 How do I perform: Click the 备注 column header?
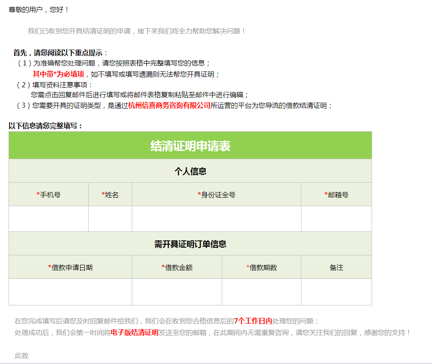337,267
